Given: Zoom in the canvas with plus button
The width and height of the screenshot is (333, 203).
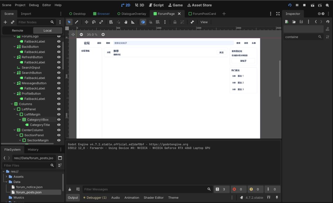Looking at the screenshot, I should coord(103,35).
